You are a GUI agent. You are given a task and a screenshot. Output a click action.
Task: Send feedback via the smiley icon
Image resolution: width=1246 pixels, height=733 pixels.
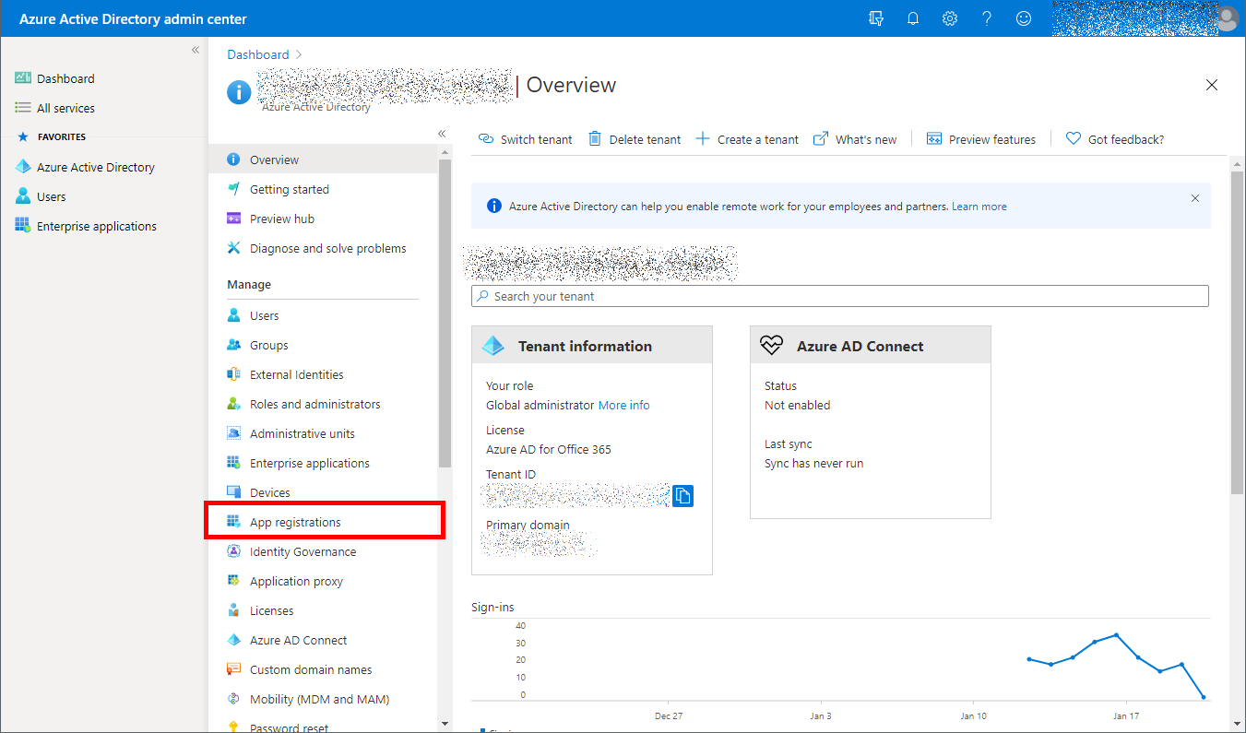click(x=1024, y=18)
